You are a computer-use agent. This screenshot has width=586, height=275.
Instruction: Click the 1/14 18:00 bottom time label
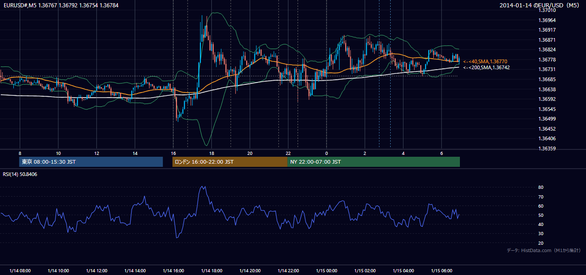(211, 270)
